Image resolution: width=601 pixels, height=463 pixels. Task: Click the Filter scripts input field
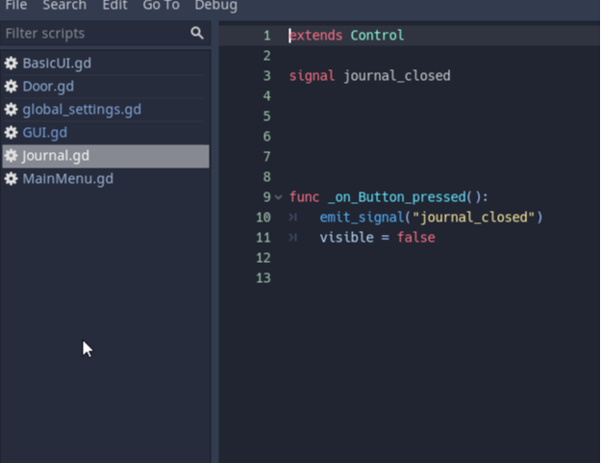(x=91, y=34)
